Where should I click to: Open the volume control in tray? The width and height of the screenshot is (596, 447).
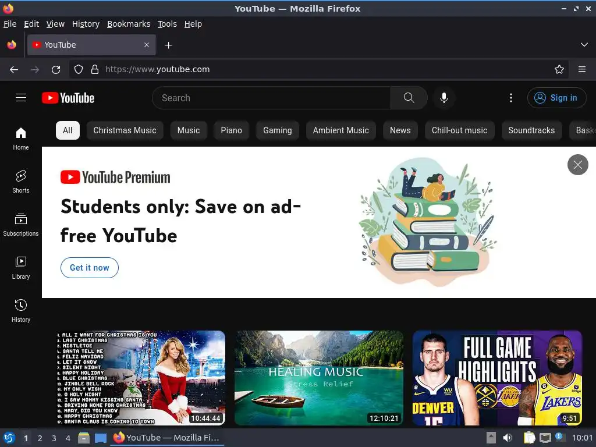pyautogui.click(x=508, y=438)
